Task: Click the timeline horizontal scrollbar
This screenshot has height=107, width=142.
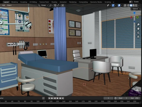Action: [x=70, y=103]
